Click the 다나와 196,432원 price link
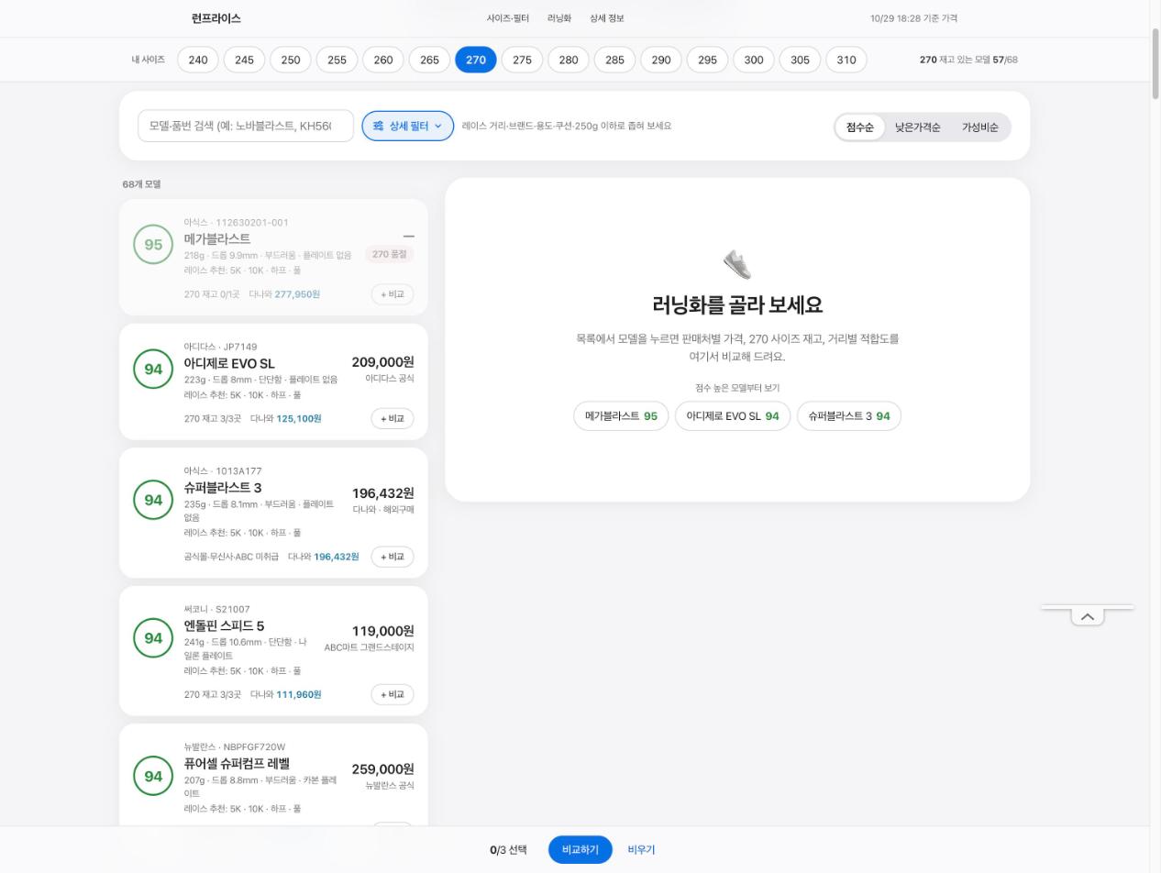This screenshot has width=1161, height=873. [x=324, y=558]
